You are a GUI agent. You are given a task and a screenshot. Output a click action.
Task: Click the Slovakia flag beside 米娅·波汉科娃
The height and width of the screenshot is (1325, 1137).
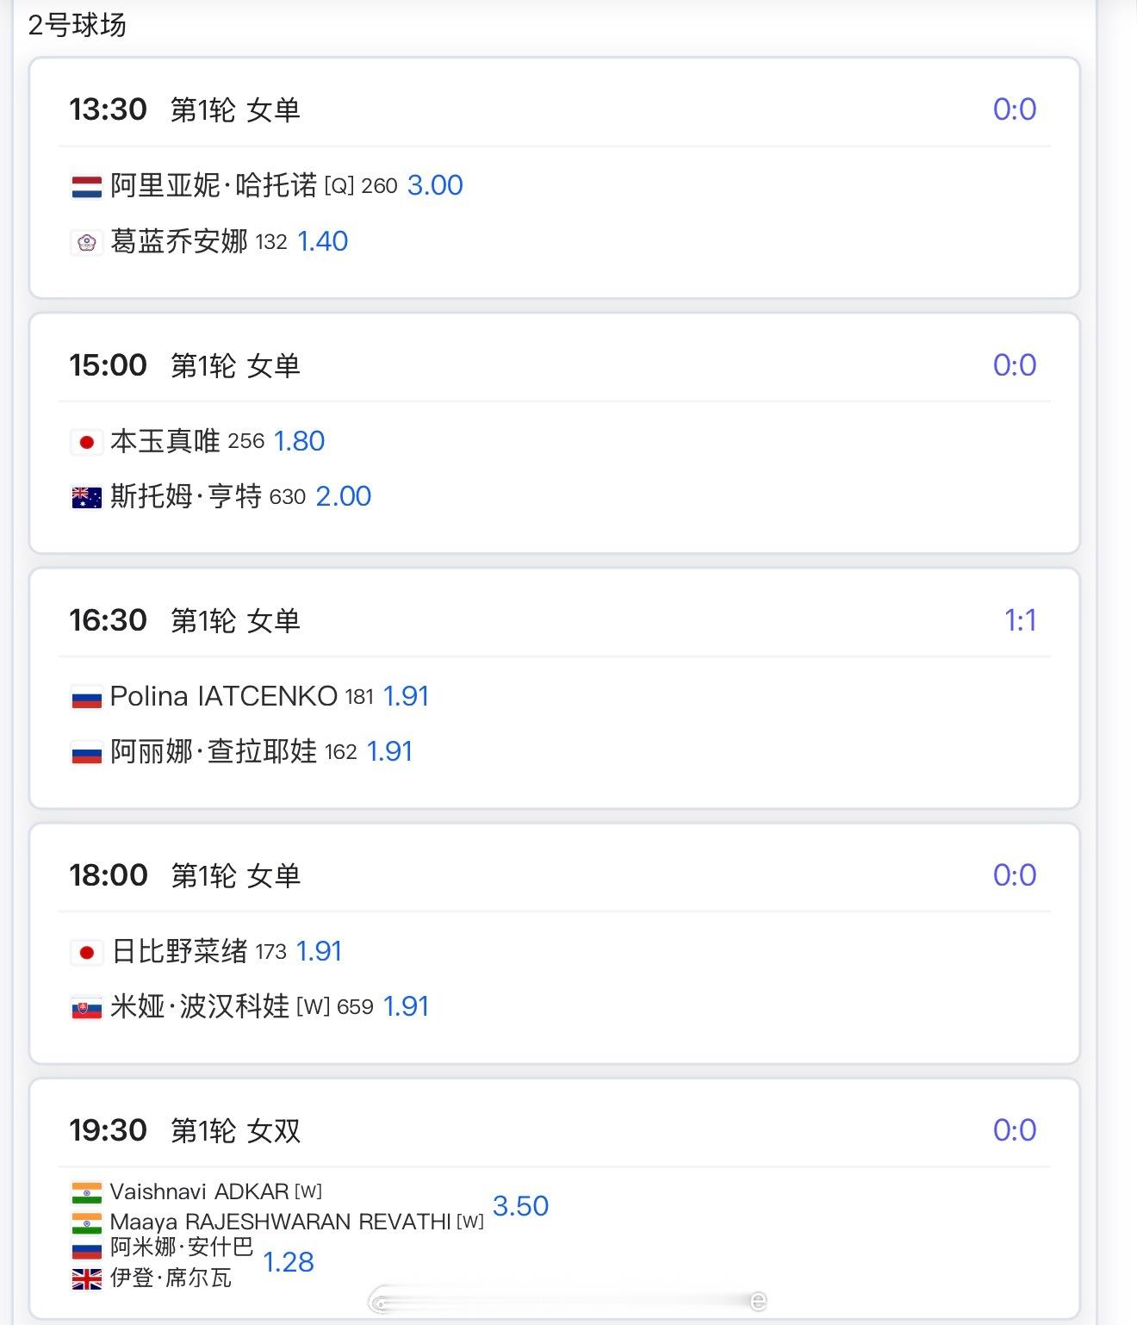pos(86,1007)
